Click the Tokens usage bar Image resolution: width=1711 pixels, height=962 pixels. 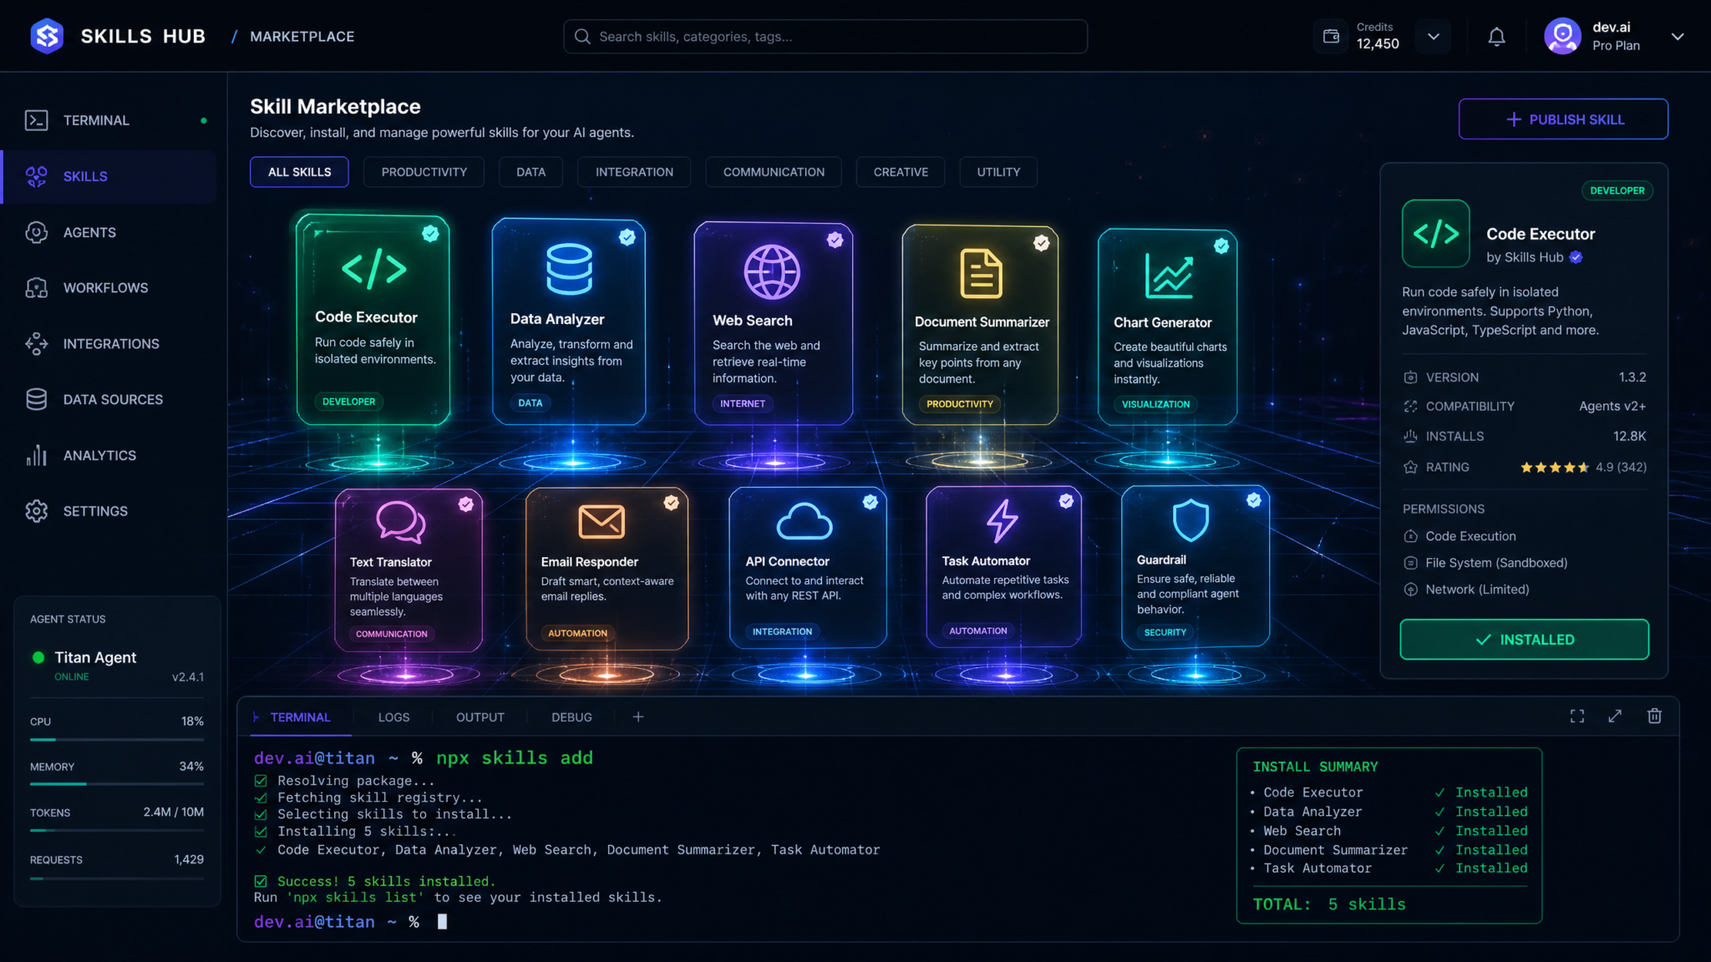(117, 831)
